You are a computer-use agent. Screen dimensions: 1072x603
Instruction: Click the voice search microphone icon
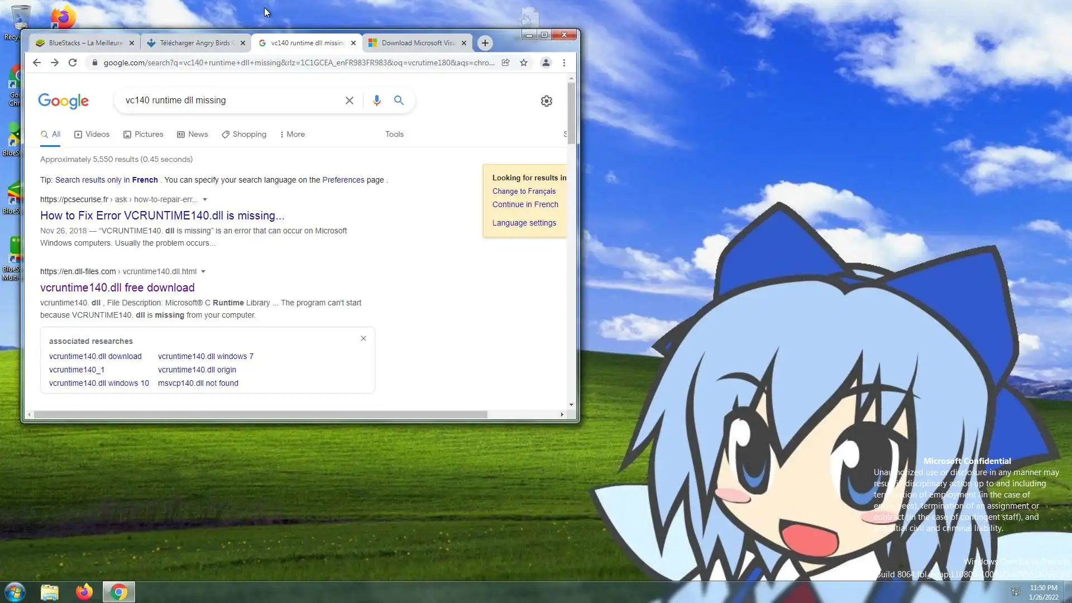pyautogui.click(x=377, y=100)
